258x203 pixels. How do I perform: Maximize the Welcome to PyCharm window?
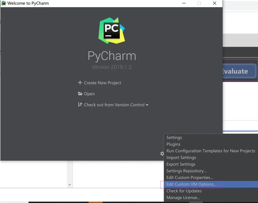199,3
